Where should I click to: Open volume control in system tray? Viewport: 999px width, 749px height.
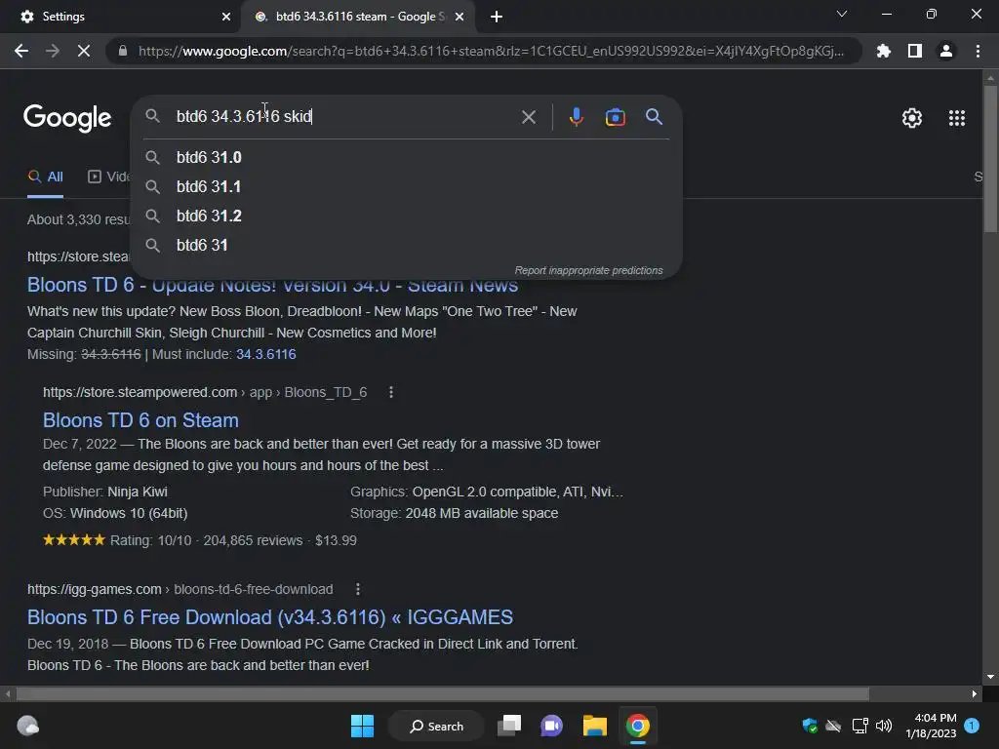click(884, 726)
